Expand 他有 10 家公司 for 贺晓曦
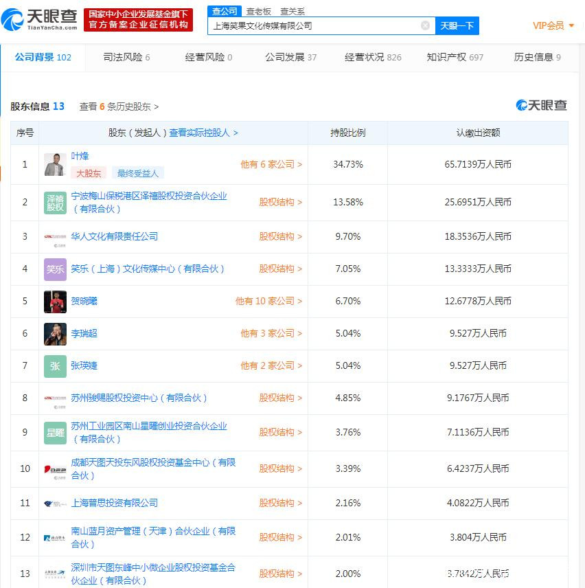The width and height of the screenshot is (585, 588). [268, 301]
